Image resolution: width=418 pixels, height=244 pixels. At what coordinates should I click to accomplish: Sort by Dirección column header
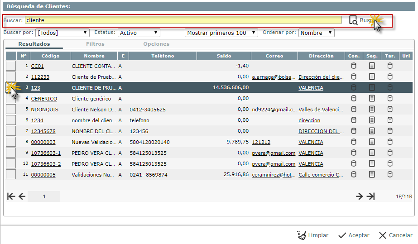[x=321, y=56]
